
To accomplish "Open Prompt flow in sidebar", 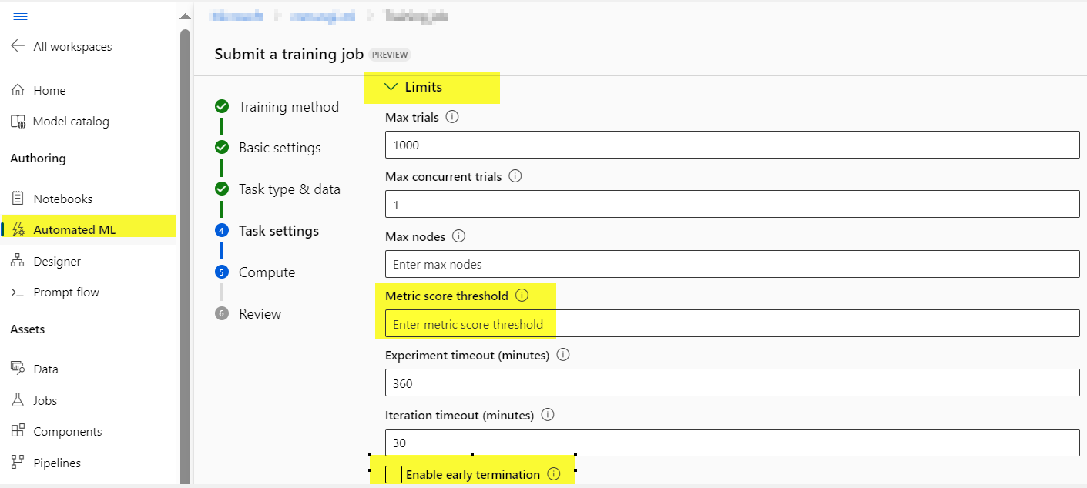I will [x=66, y=292].
